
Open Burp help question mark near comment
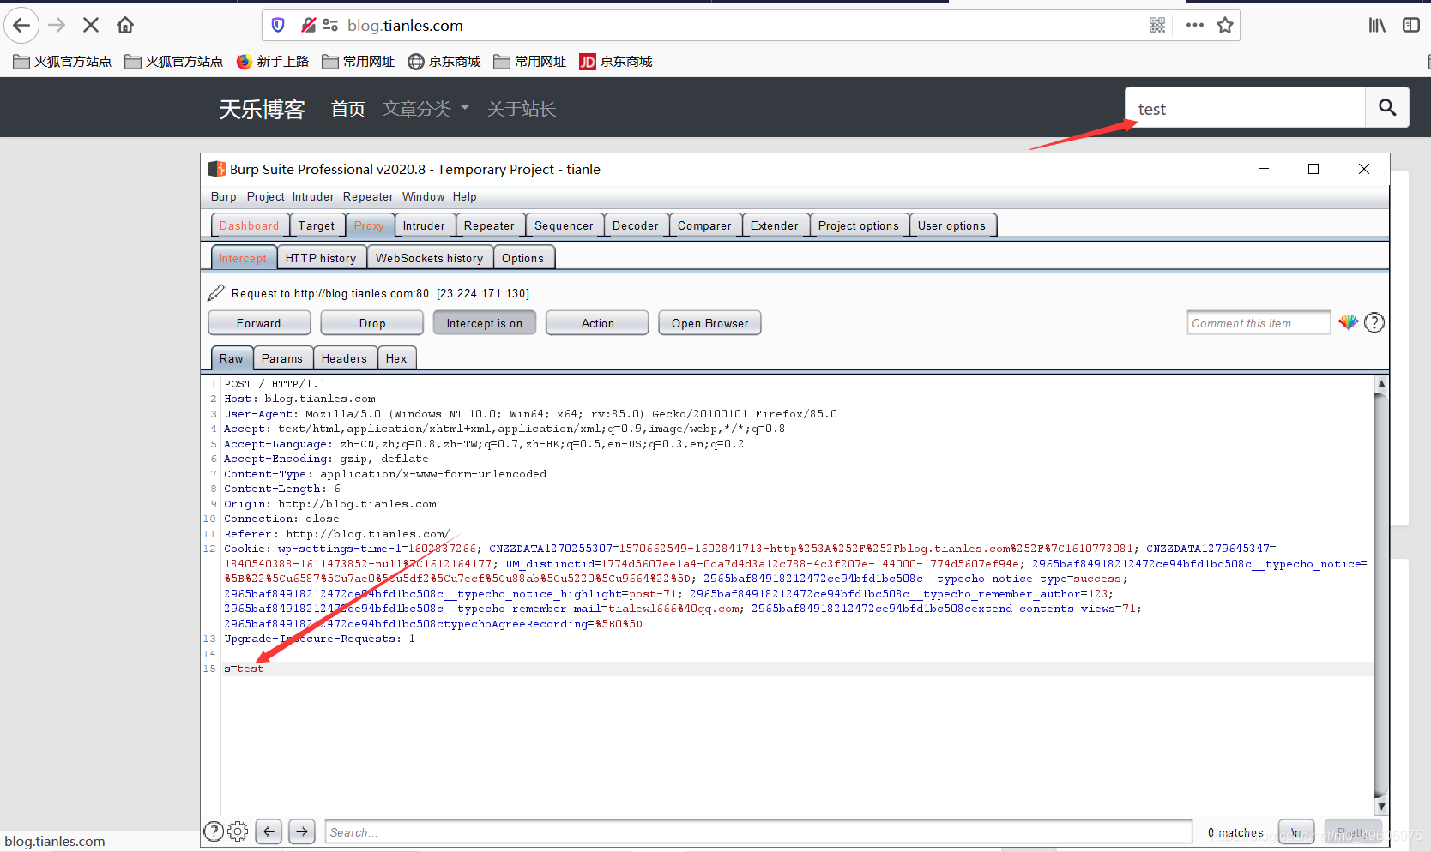pyautogui.click(x=1374, y=322)
